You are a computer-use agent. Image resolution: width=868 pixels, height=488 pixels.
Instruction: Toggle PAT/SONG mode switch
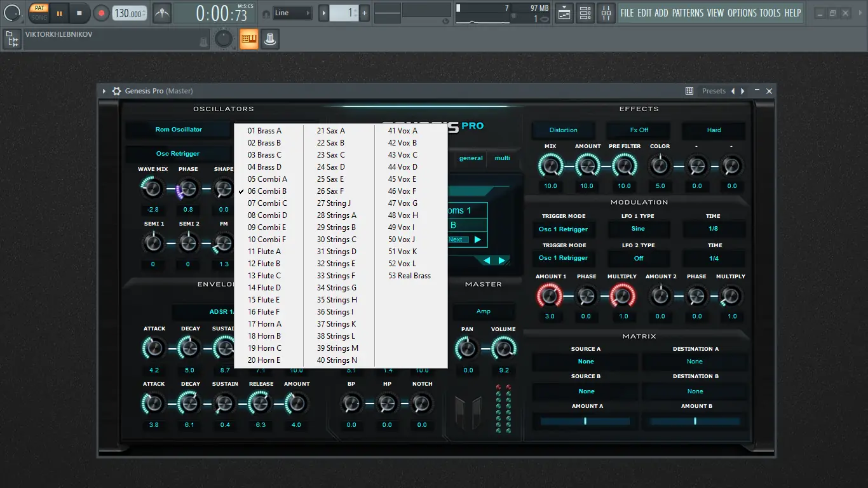tap(39, 13)
